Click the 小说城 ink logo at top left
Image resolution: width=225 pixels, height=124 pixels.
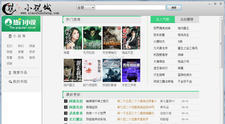point(9,9)
